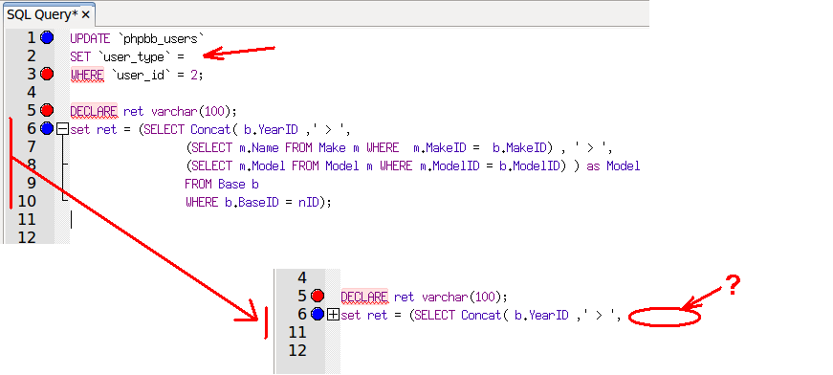Click red marker on line 5 in lower snippet
This screenshot has width=833, height=375.
[318, 296]
